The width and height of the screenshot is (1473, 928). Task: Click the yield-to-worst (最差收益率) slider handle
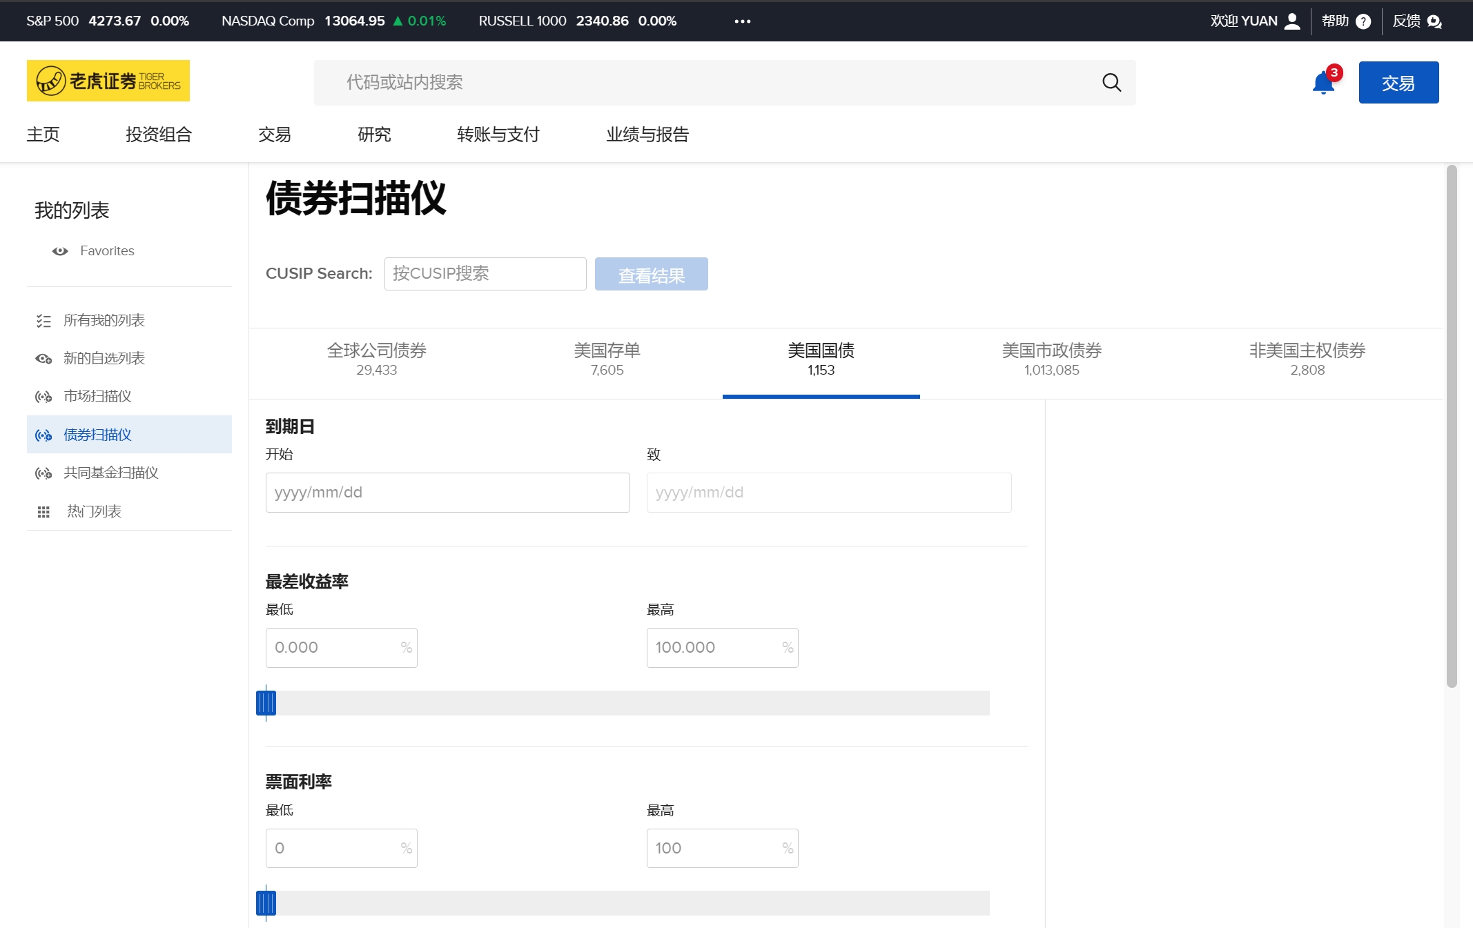[266, 703]
